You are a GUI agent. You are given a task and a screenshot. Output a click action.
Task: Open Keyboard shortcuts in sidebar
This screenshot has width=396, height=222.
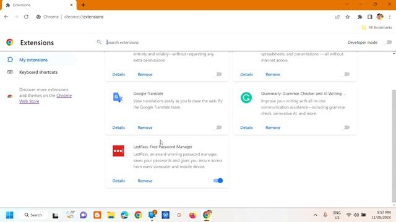38,72
